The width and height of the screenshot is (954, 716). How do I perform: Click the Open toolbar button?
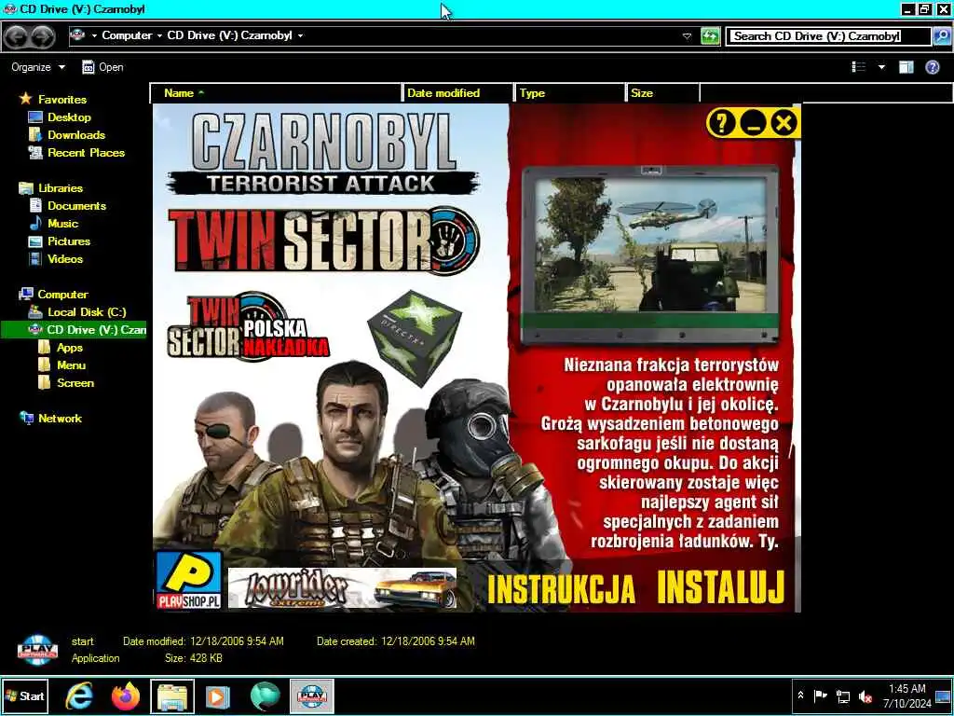102,67
